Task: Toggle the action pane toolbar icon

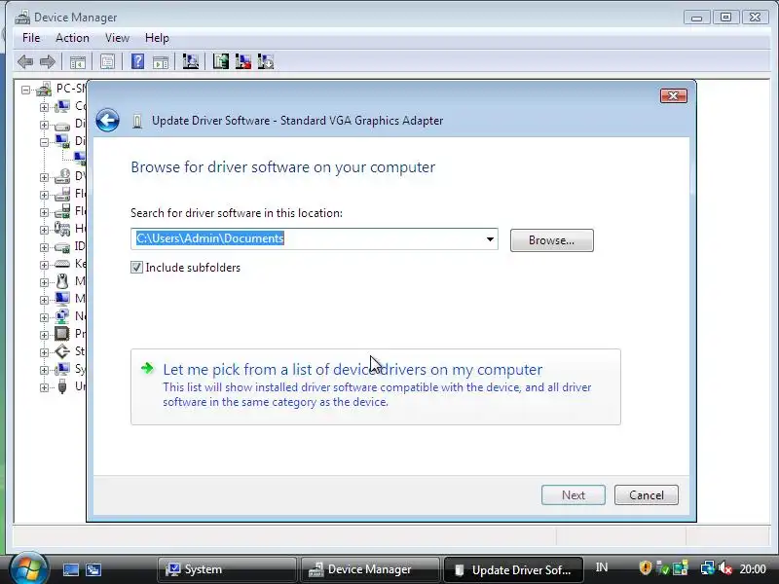Action: [x=161, y=62]
